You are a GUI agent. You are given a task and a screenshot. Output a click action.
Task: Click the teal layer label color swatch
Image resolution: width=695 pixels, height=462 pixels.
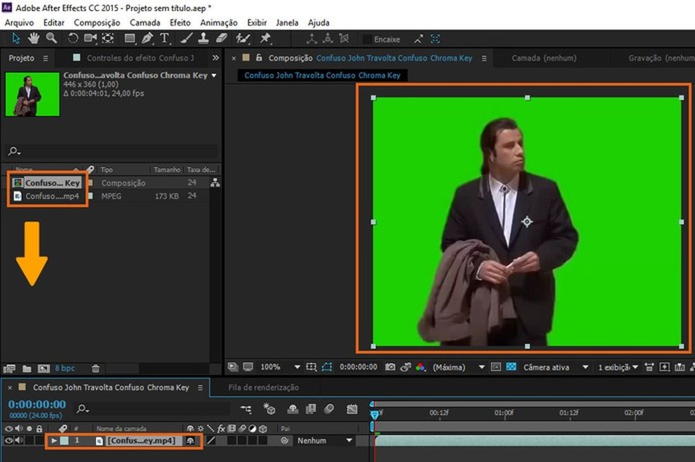click(x=65, y=441)
